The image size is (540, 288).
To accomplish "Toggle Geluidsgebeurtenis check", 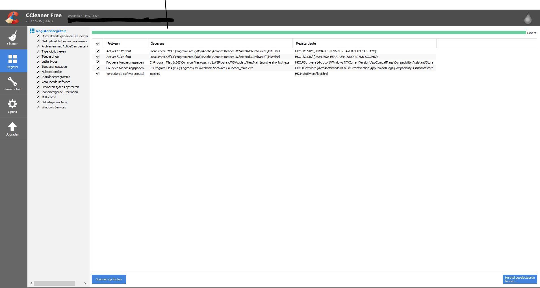I will tap(38, 102).
